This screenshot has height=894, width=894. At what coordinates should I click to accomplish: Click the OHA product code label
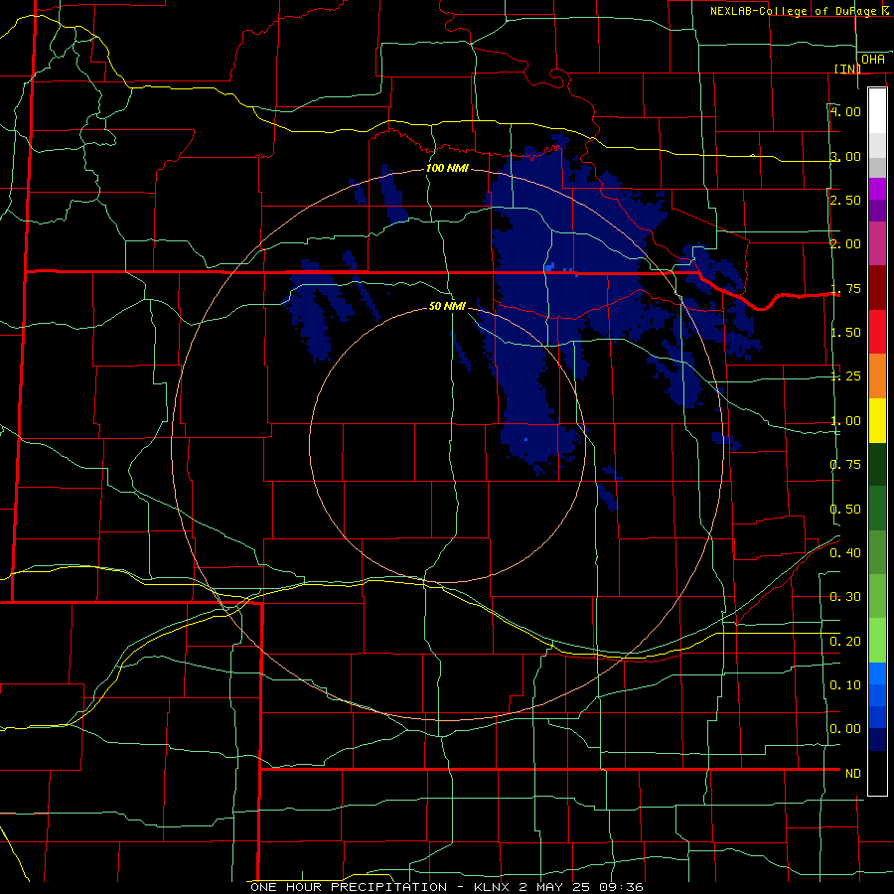click(x=873, y=60)
